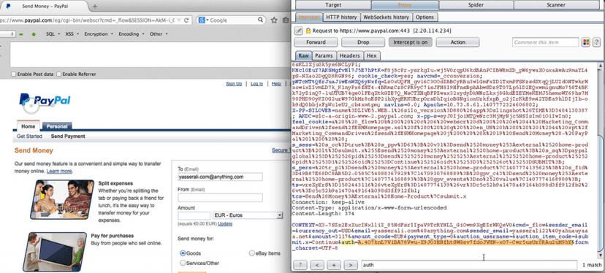Toggle the 'Intercept is on' button
This screenshot has height=273, width=605.
(x=410, y=42)
